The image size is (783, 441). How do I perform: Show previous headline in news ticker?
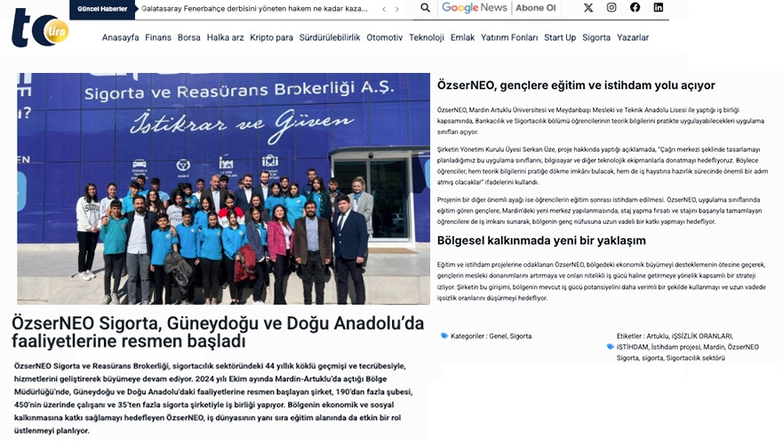point(384,9)
